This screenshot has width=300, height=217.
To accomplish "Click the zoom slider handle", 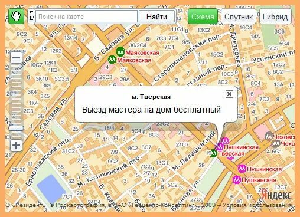I will [16, 128].
